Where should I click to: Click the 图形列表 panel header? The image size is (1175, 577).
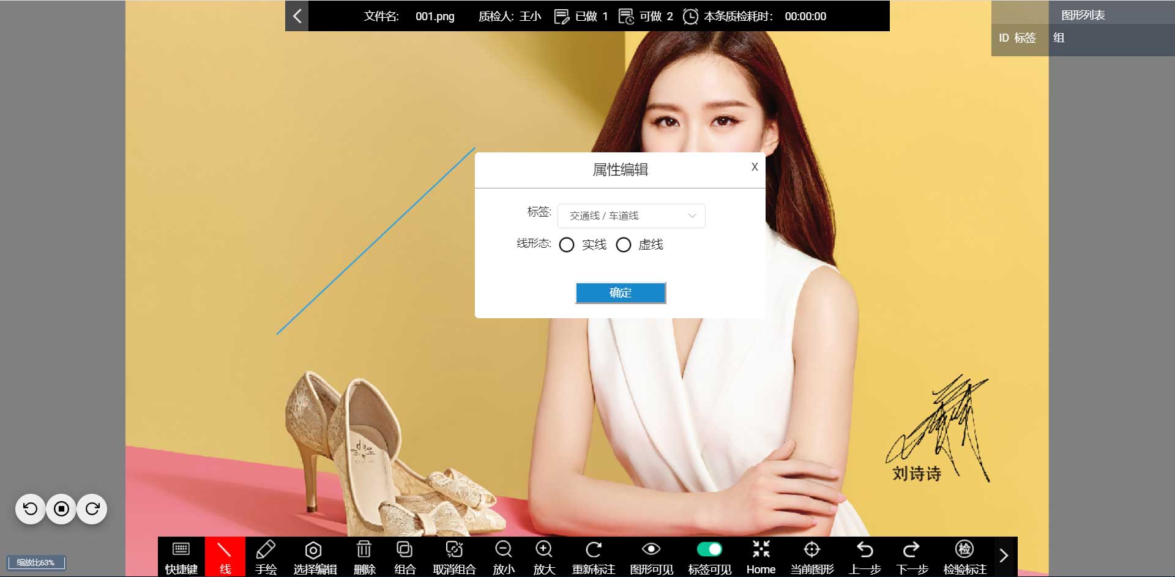point(1083,15)
